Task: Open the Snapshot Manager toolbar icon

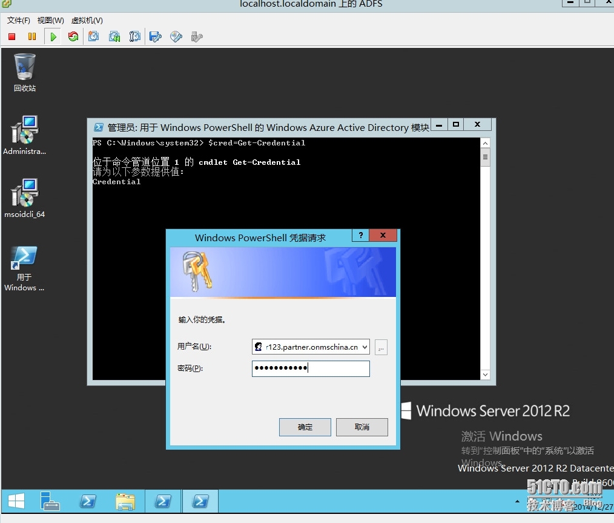Action: [x=134, y=37]
